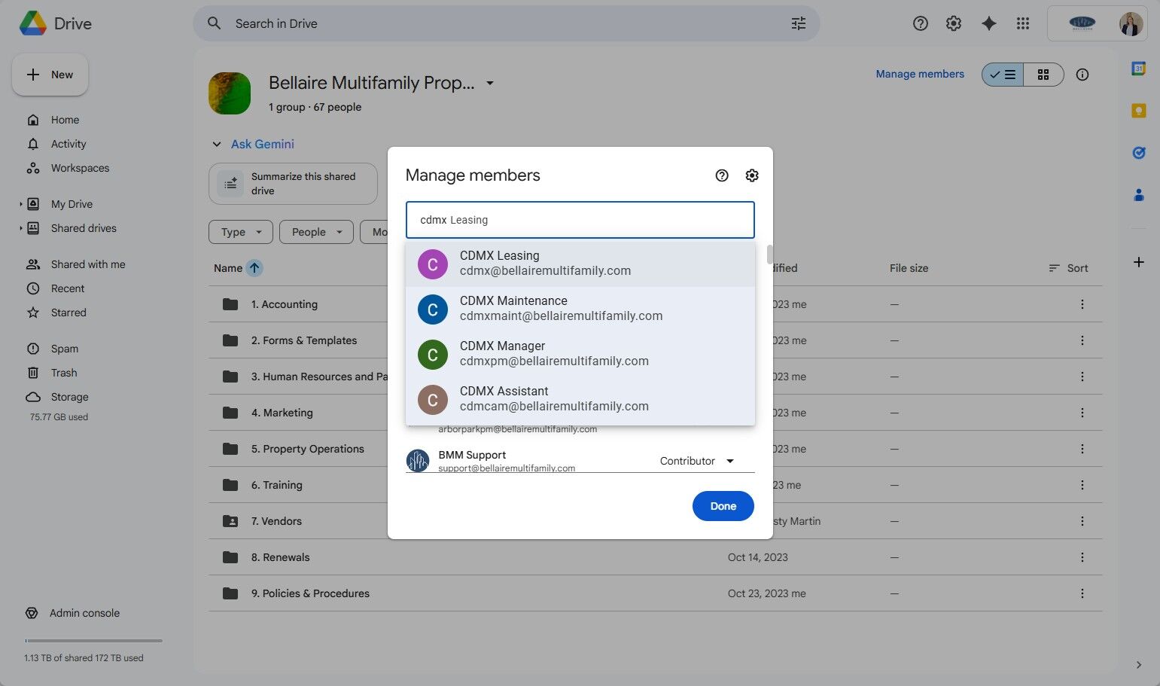Viewport: 1160px width, 686px height.
Task: Open Google Tasks side panel icon
Action: [1138, 153]
